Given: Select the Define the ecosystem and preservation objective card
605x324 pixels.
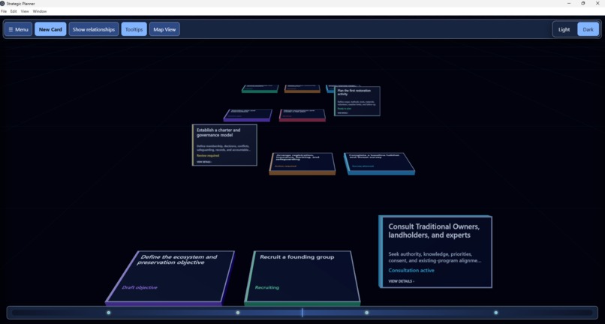Looking at the screenshot, I should point(170,277).
